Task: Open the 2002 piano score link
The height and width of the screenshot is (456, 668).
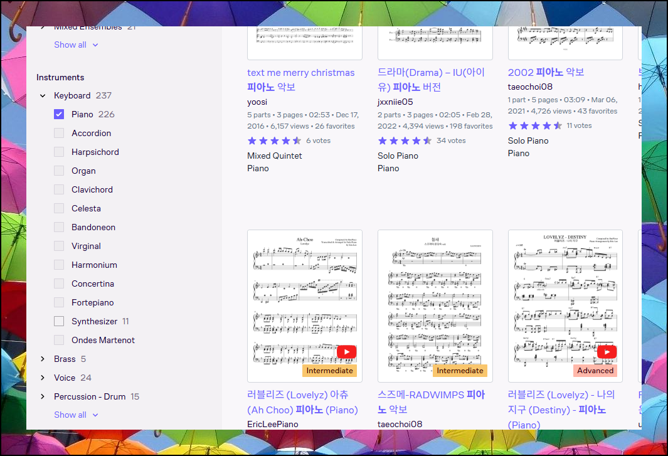Action: [x=546, y=72]
